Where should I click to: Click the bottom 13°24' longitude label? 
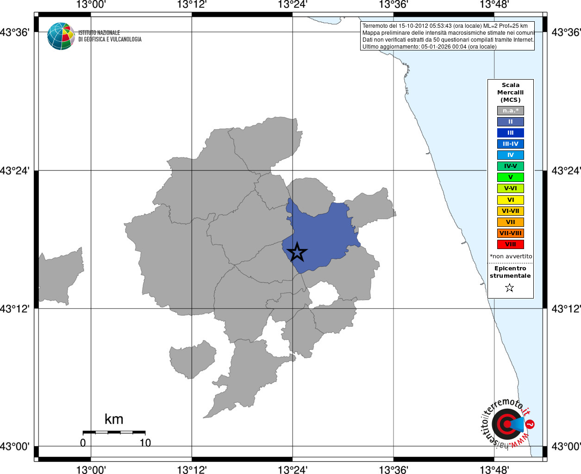pos(293,470)
